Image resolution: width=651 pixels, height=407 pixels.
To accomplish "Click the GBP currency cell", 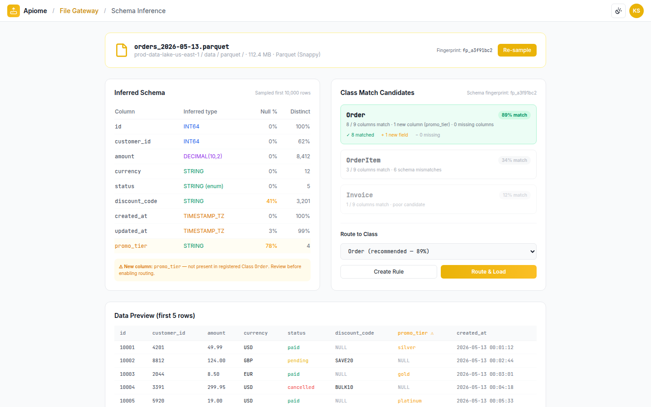I will [248, 361].
